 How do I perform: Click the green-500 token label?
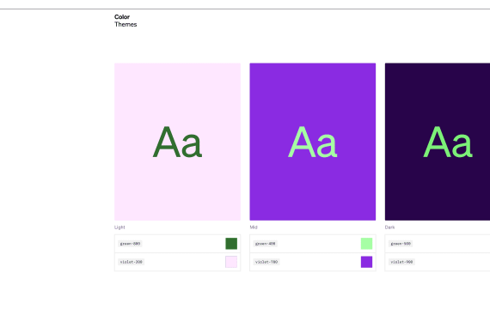[401, 244]
